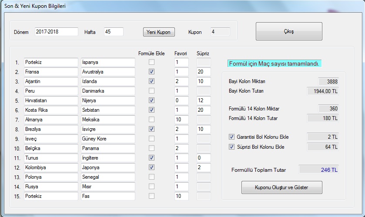365x217 pixels.
Task: Click the İsveç team field
Action: click(51, 139)
